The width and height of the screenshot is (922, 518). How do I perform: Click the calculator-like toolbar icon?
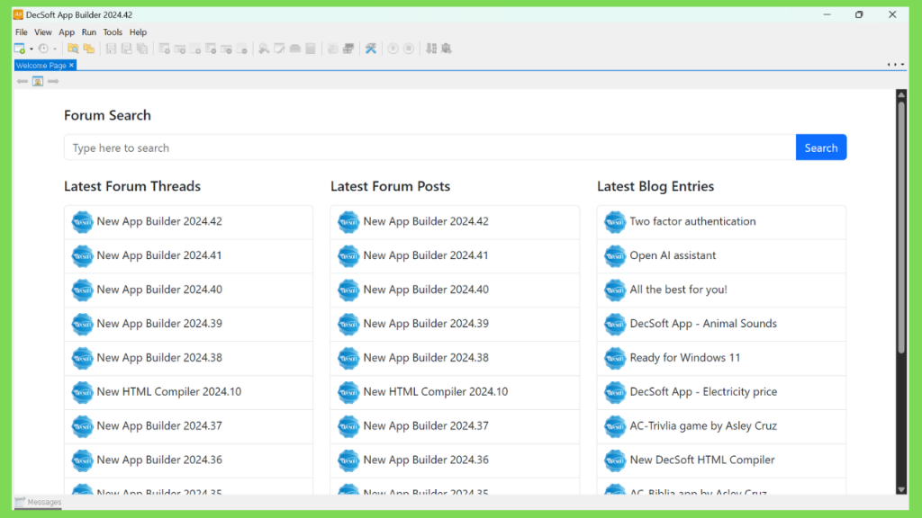pyautogui.click(x=311, y=49)
